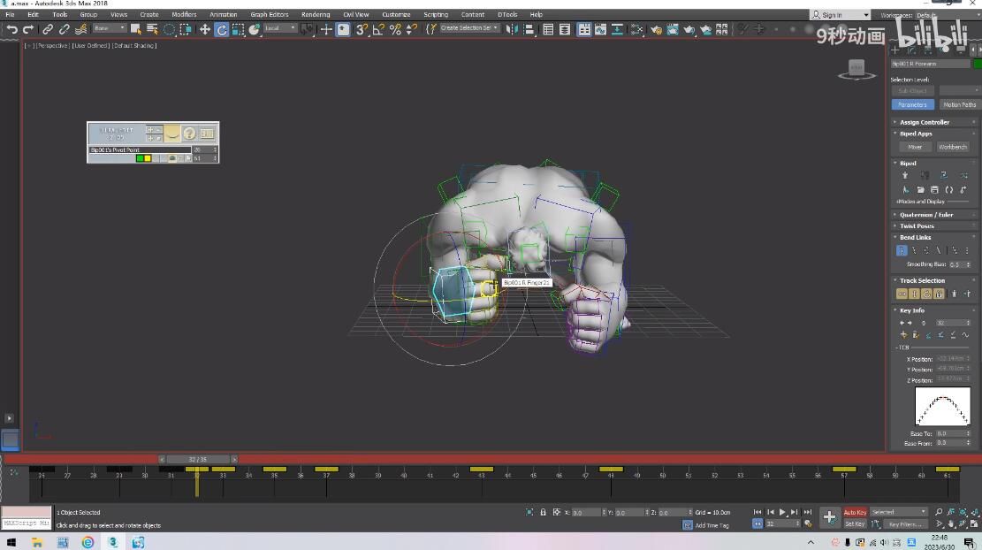Select the Body Rotation track button
Viewport: 982px width, 550px height.
(x=927, y=294)
